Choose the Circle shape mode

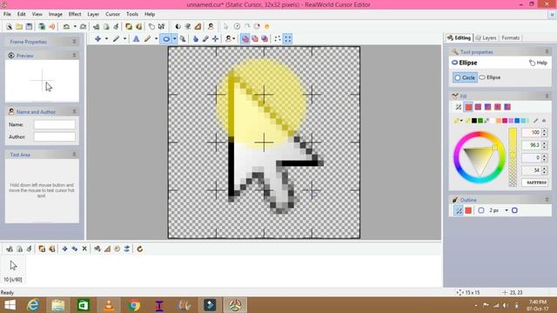(x=465, y=77)
